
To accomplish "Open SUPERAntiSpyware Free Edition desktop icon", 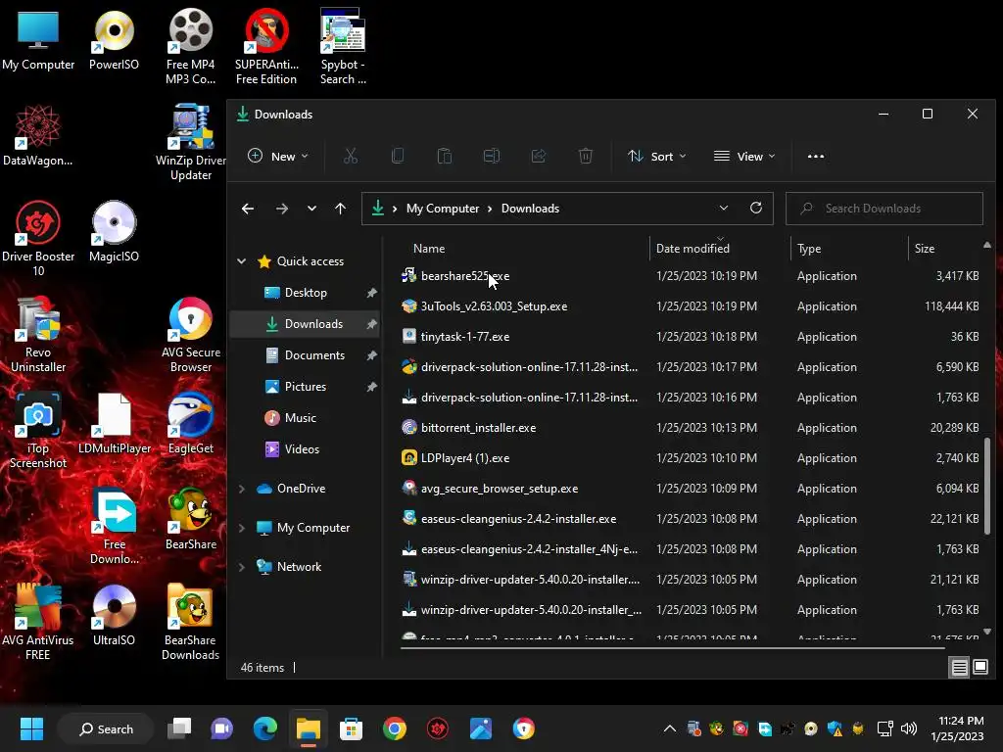I will coord(266,47).
